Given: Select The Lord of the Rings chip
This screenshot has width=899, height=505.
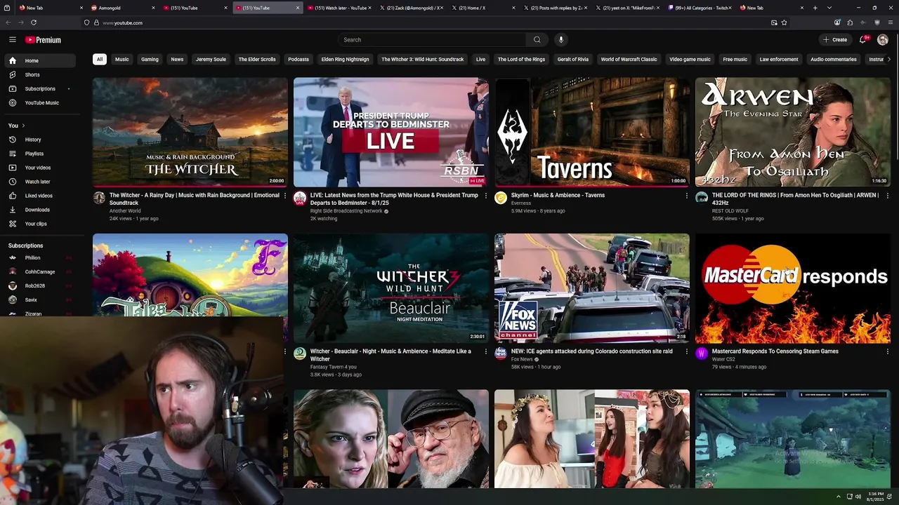Looking at the screenshot, I should tap(521, 60).
